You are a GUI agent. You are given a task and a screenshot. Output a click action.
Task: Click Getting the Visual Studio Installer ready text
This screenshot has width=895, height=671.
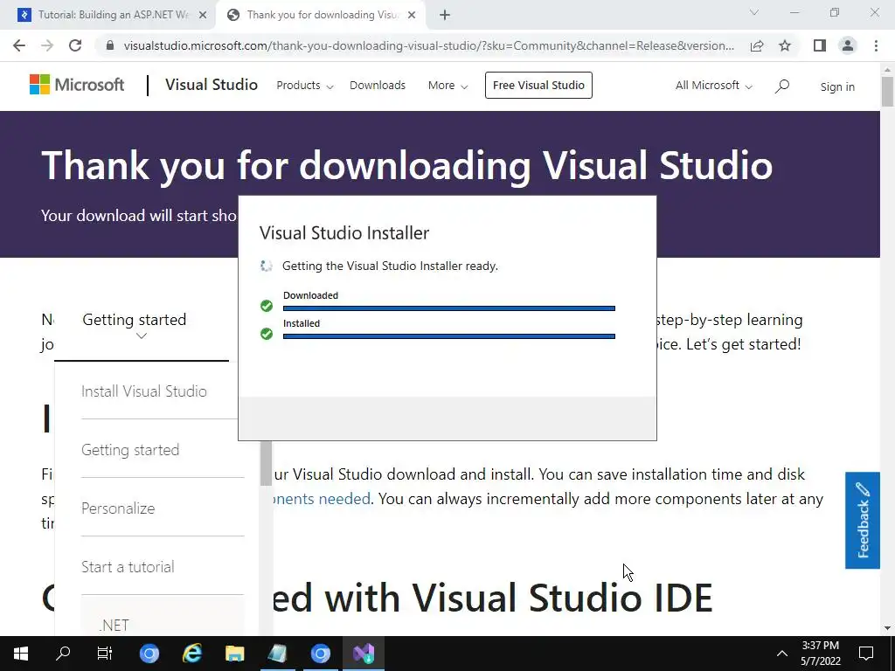pyautogui.click(x=390, y=266)
